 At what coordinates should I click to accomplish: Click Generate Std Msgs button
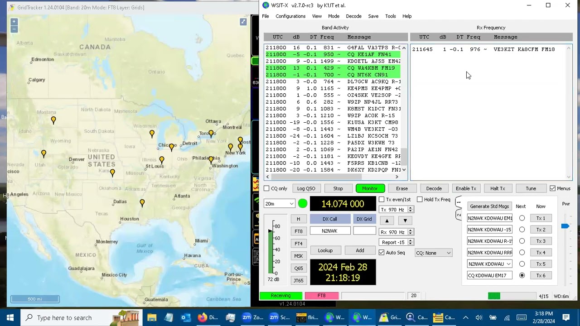[489, 206]
